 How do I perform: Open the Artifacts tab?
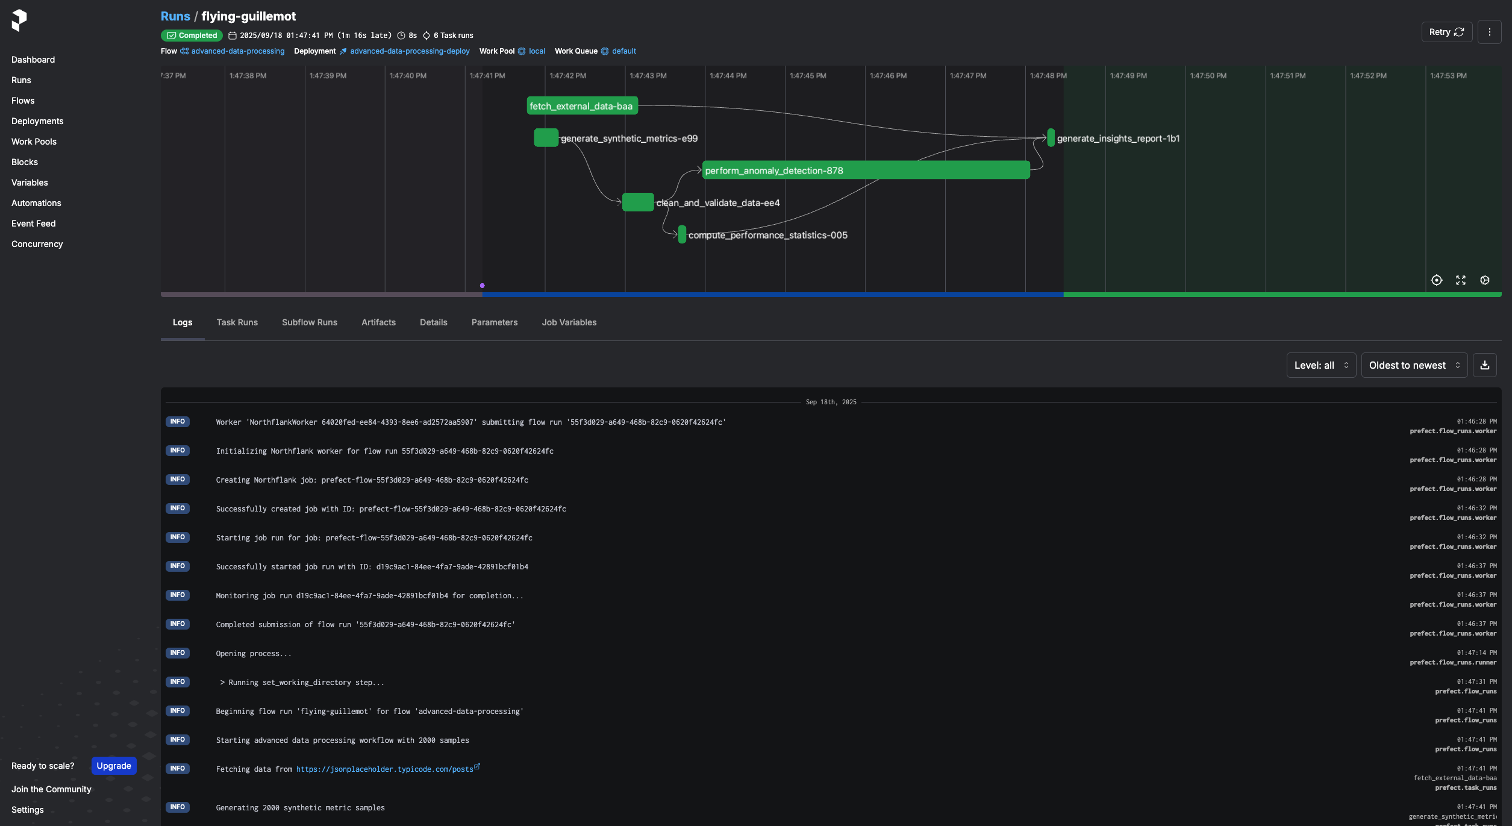(x=378, y=322)
